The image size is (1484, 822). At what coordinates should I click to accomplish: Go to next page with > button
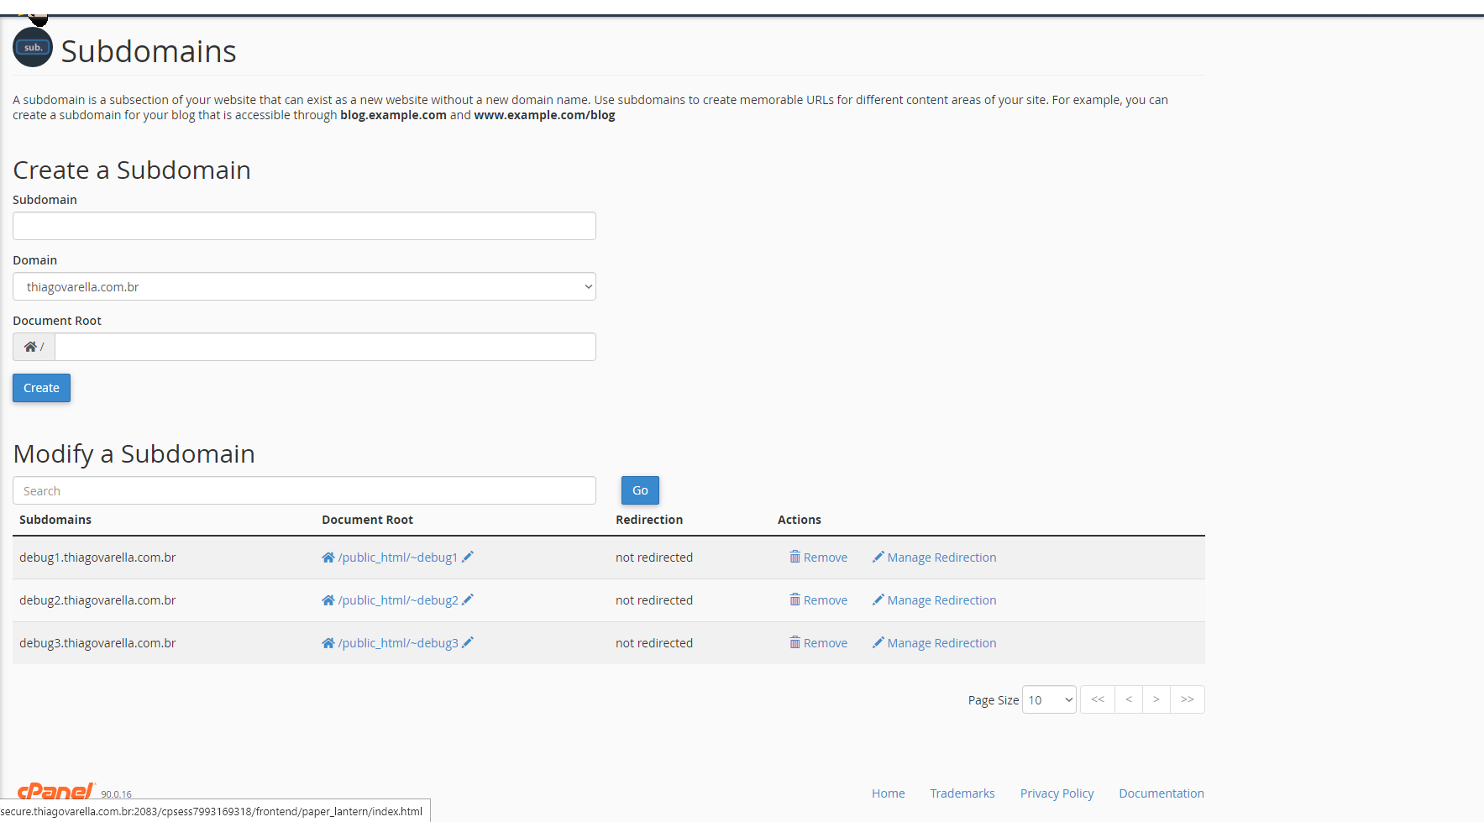pos(1156,699)
